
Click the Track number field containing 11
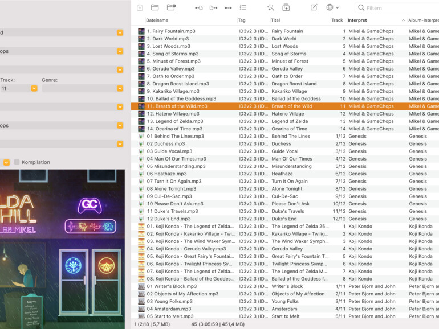pyautogui.click(x=16, y=88)
